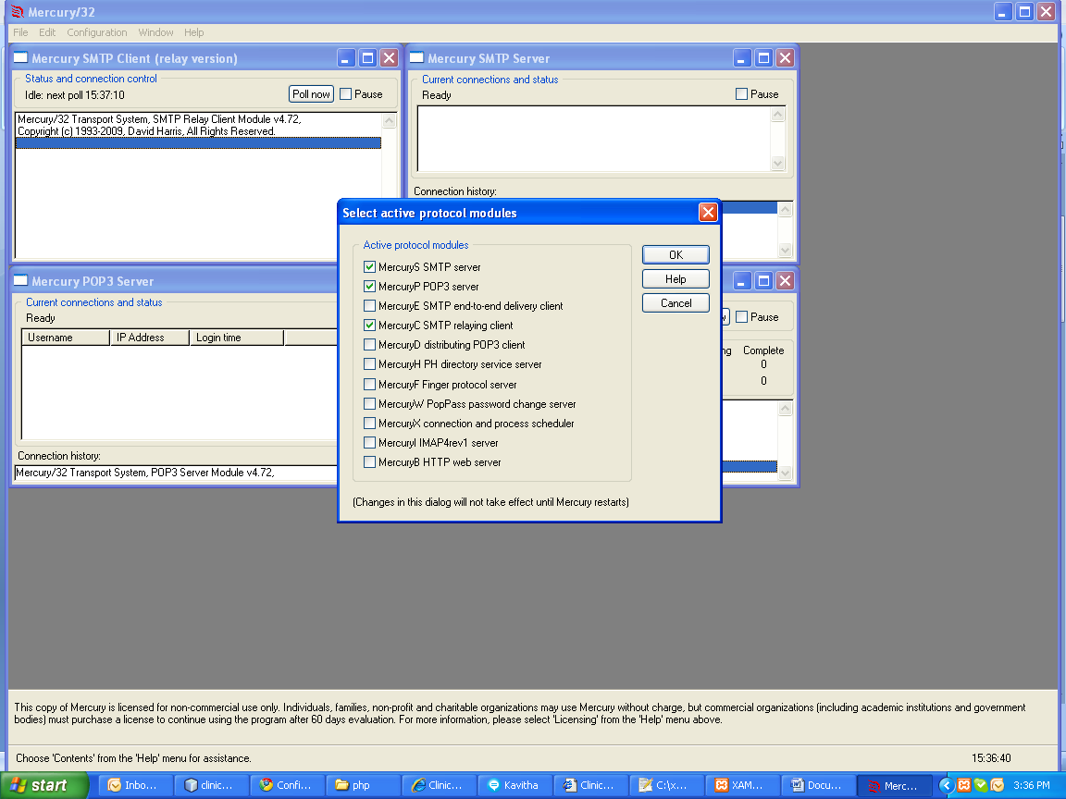Open Help for protocol modules dialog
The width and height of the screenshot is (1066, 799).
[676, 279]
